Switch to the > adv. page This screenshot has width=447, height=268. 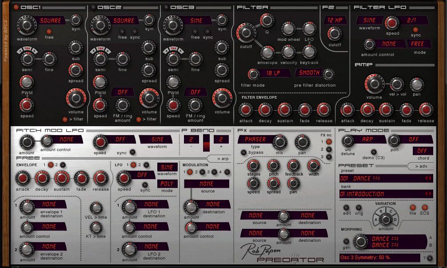pyautogui.click(x=421, y=166)
